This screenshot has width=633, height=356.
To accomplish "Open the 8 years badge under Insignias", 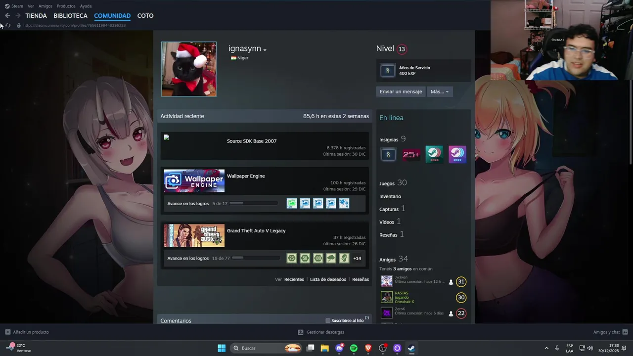I will pos(388,155).
